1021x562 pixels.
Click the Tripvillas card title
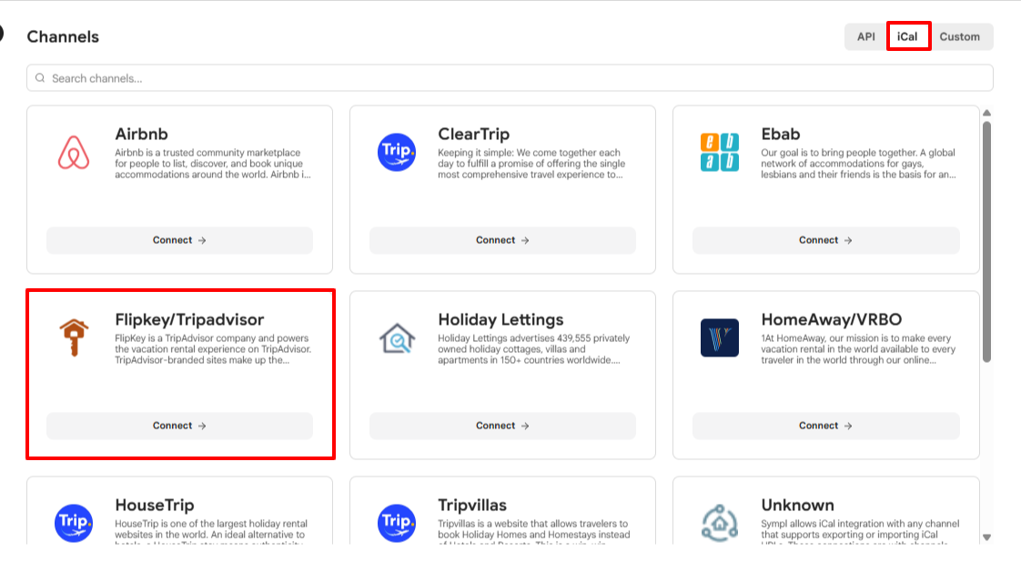coord(472,505)
